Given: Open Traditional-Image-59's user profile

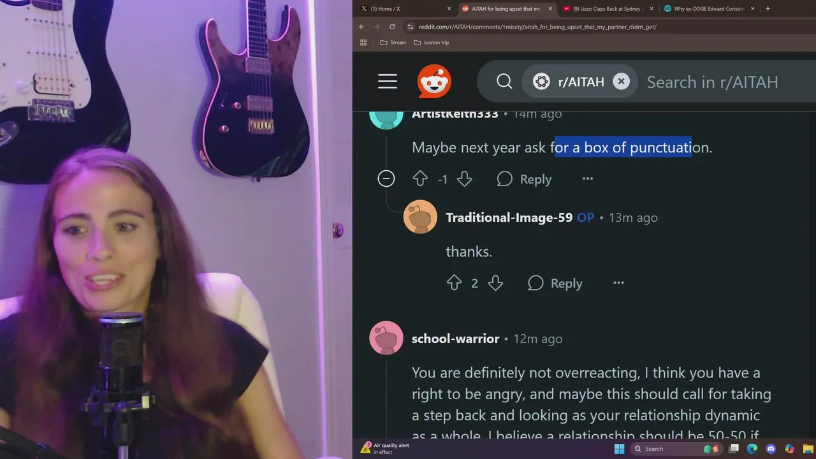Looking at the screenshot, I should point(509,217).
